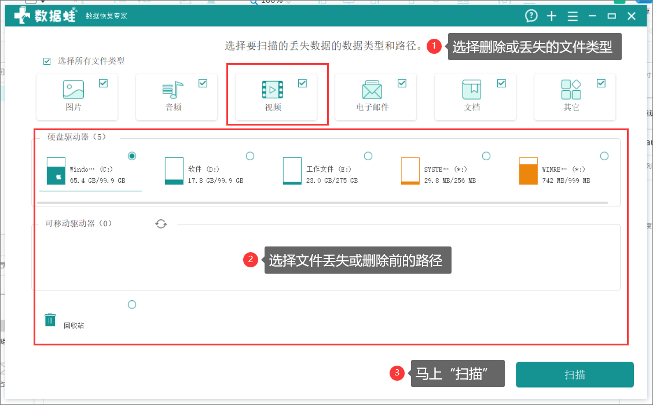Uncheck the 文档 file type checkbox
653x405 pixels.
[501, 83]
